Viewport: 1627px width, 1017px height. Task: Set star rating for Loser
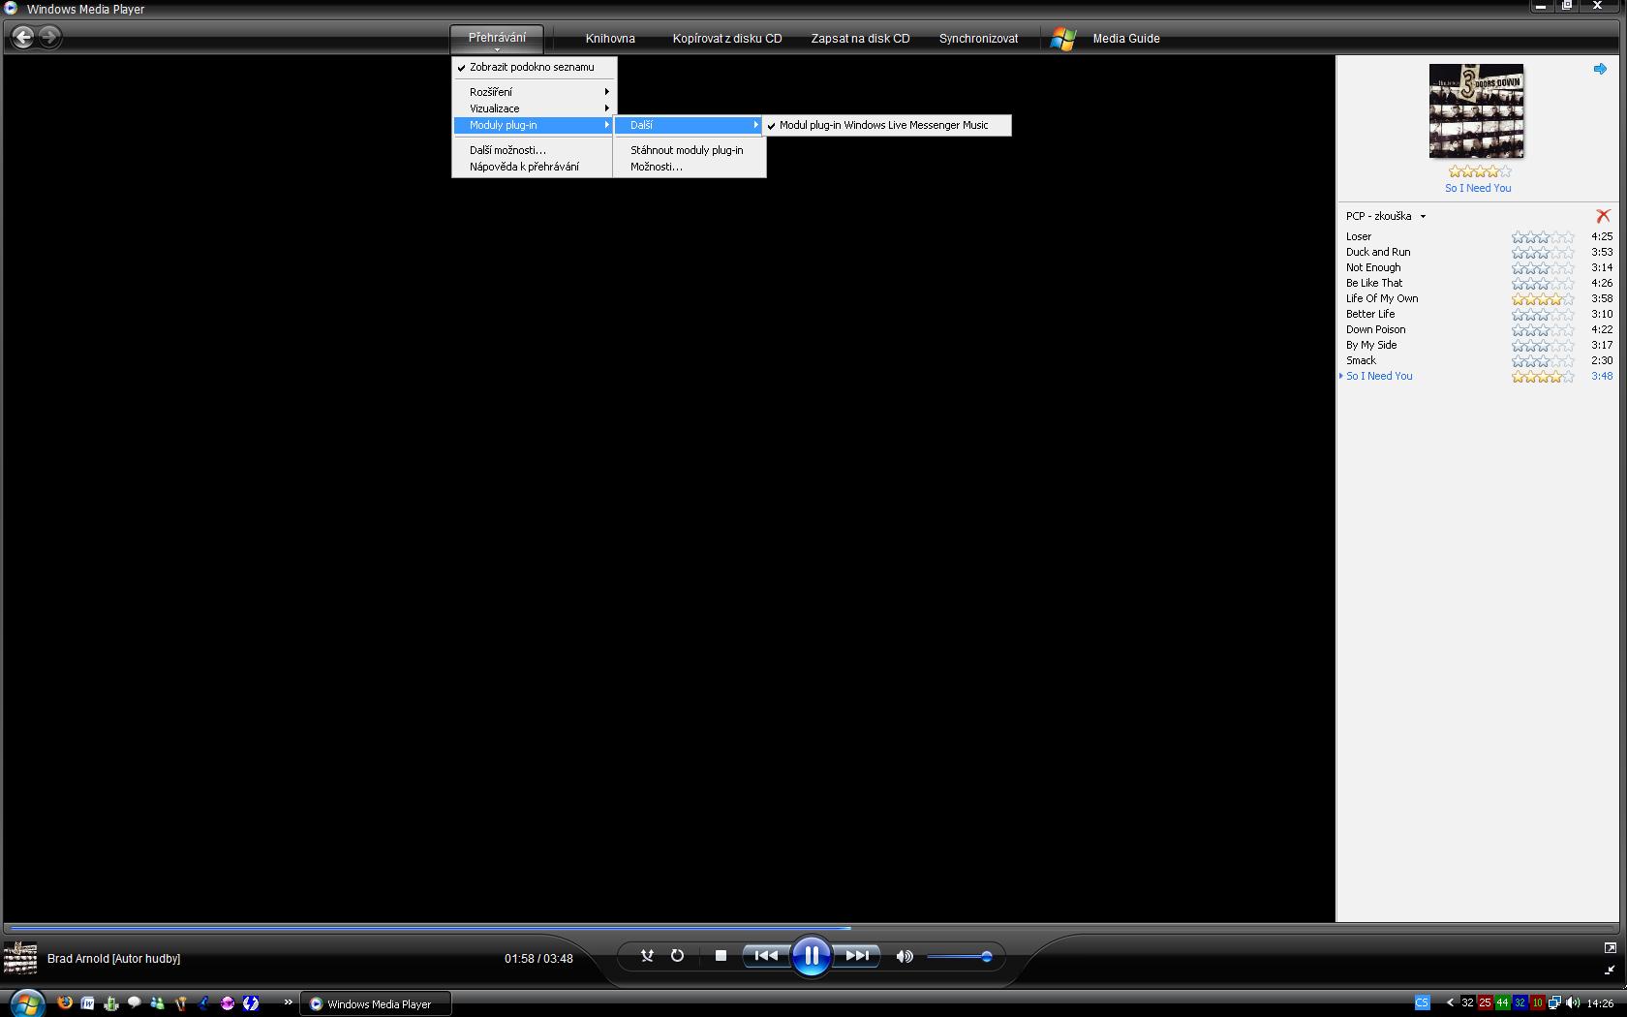coord(1543,236)
